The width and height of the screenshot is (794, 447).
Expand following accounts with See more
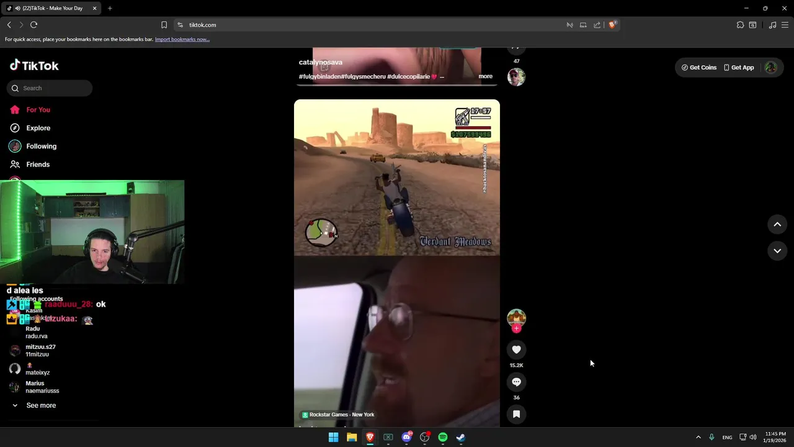pyautogui.click(x=41, y=405)
